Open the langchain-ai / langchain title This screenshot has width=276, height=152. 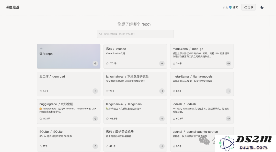coord(124,104)
